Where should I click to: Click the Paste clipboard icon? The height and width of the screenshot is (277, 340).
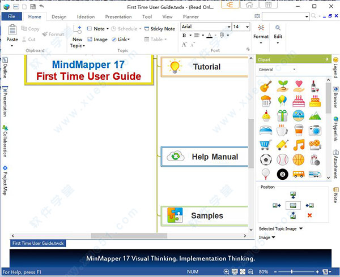[x=12, y=29]
